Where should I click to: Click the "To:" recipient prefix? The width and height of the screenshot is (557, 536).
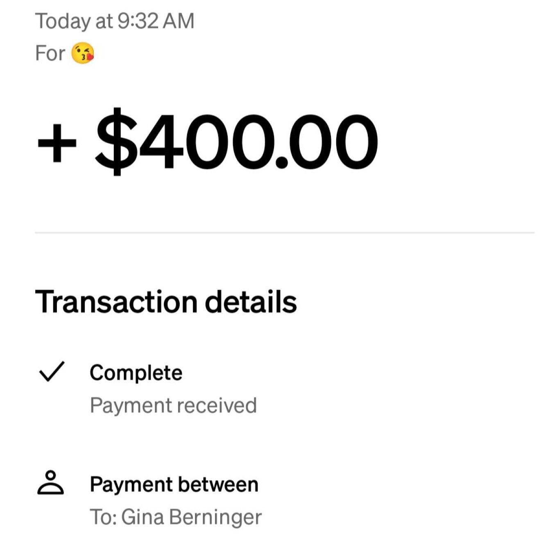coord(104,517)
